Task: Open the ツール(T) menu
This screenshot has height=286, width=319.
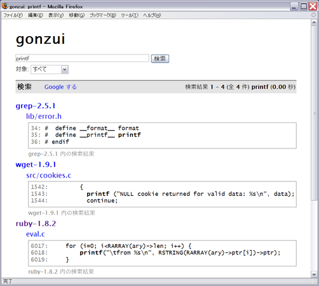Action: 130,15
